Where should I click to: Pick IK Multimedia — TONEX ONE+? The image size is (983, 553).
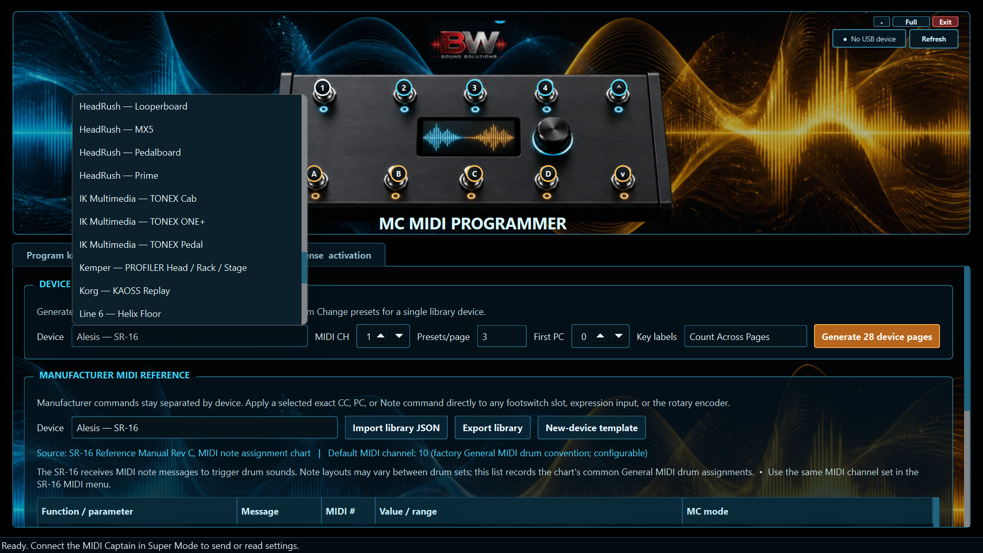(187, 222)
